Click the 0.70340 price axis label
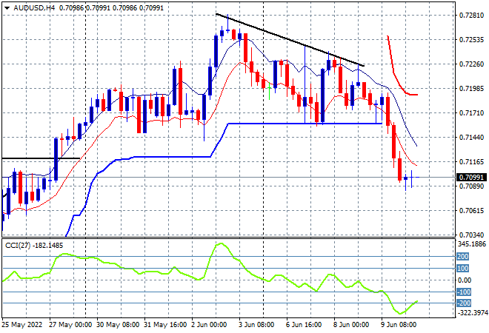Image resolution: width=489 pixels, height=333 pixels. click(471, 235)
